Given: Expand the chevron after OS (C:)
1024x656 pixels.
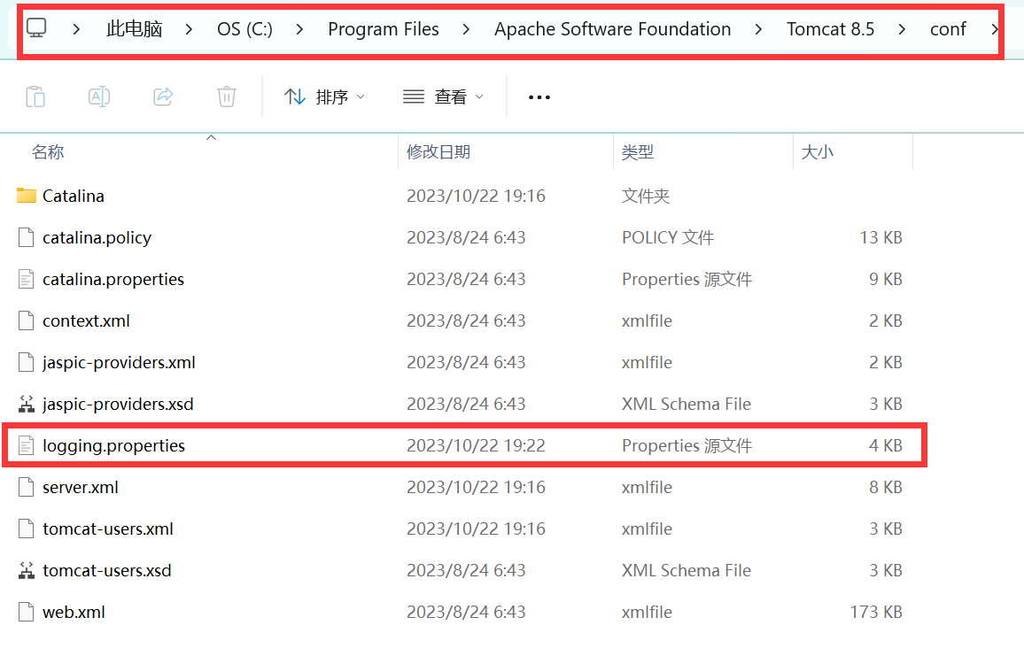Looking at the screenshot, I should pyautogui.click(x=299, y=28).
